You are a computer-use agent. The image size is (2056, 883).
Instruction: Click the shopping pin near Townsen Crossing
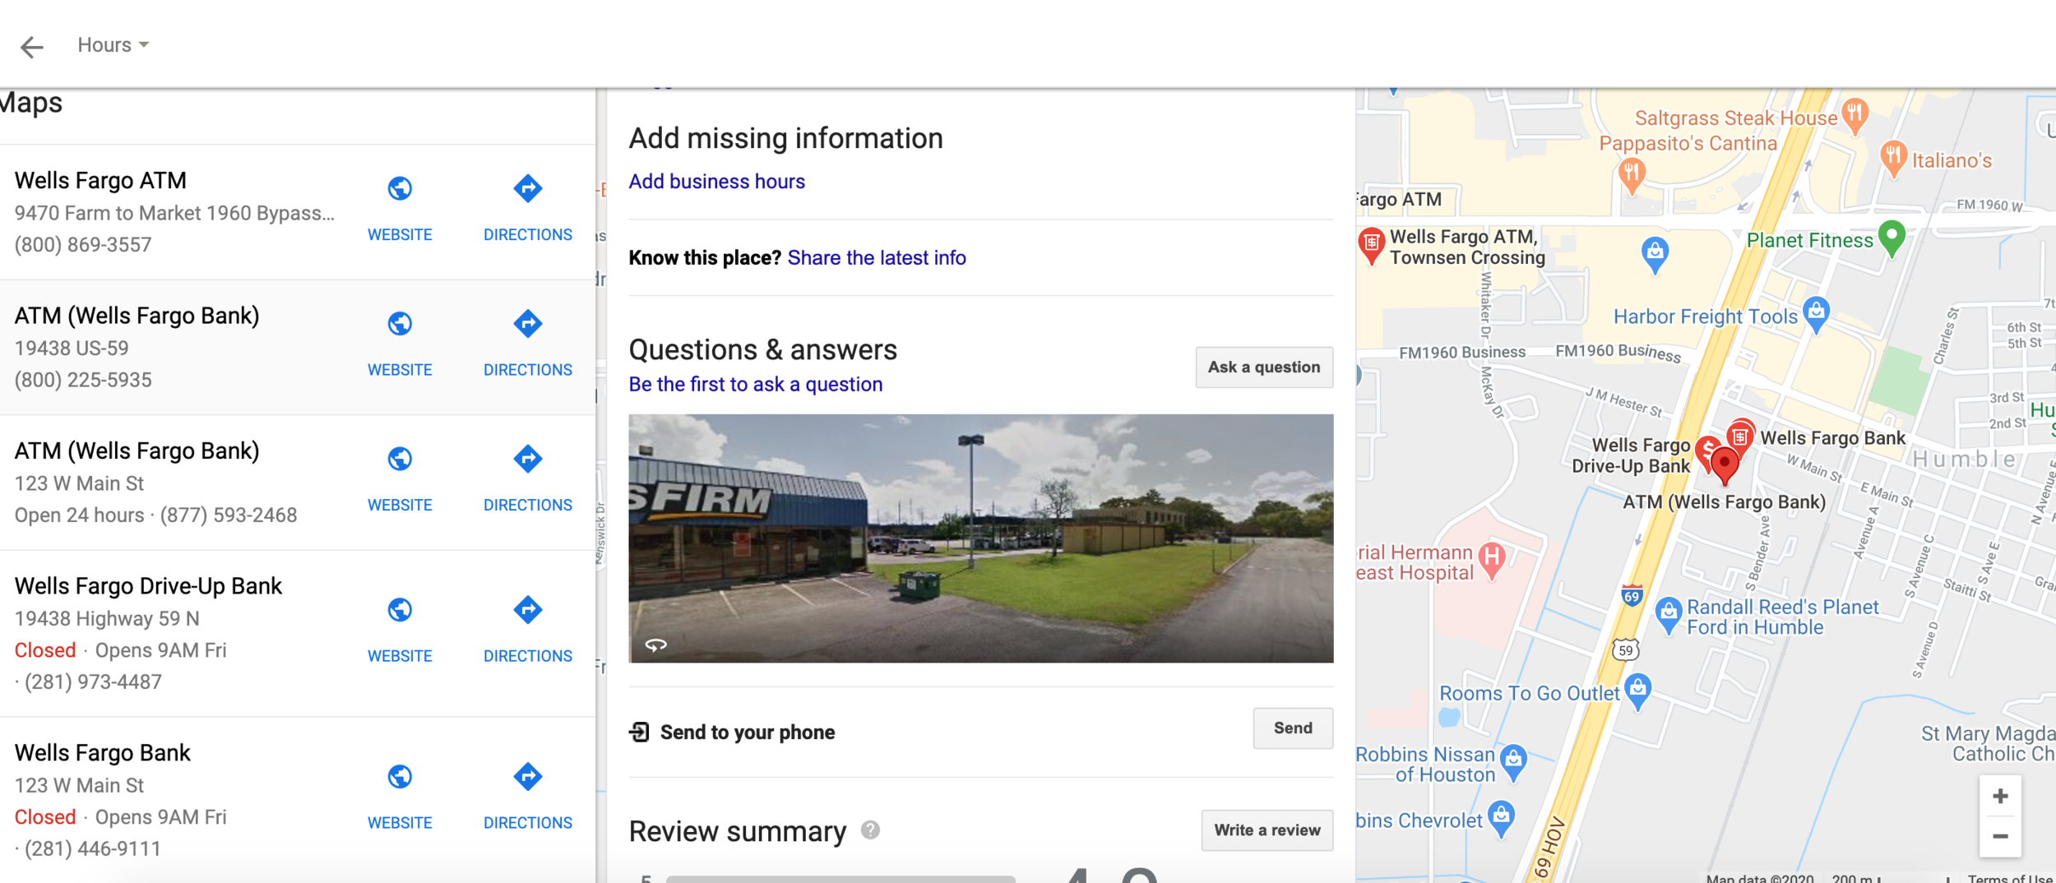coord(1654,253)
